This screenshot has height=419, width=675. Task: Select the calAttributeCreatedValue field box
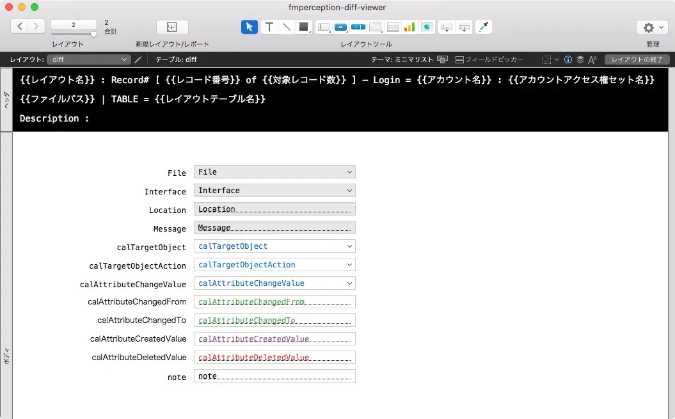274,338
